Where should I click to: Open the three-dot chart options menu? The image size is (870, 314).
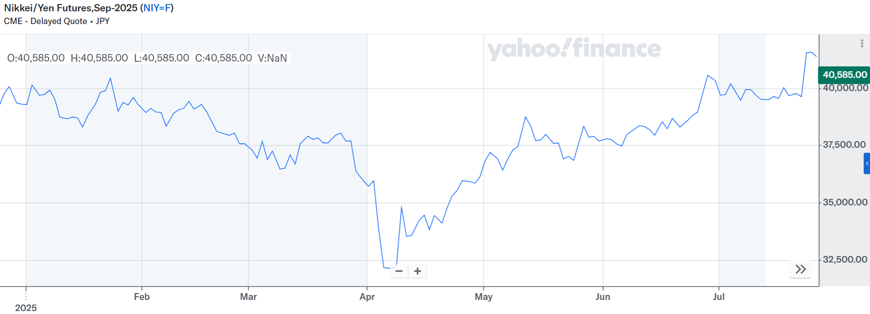(862, 44)
